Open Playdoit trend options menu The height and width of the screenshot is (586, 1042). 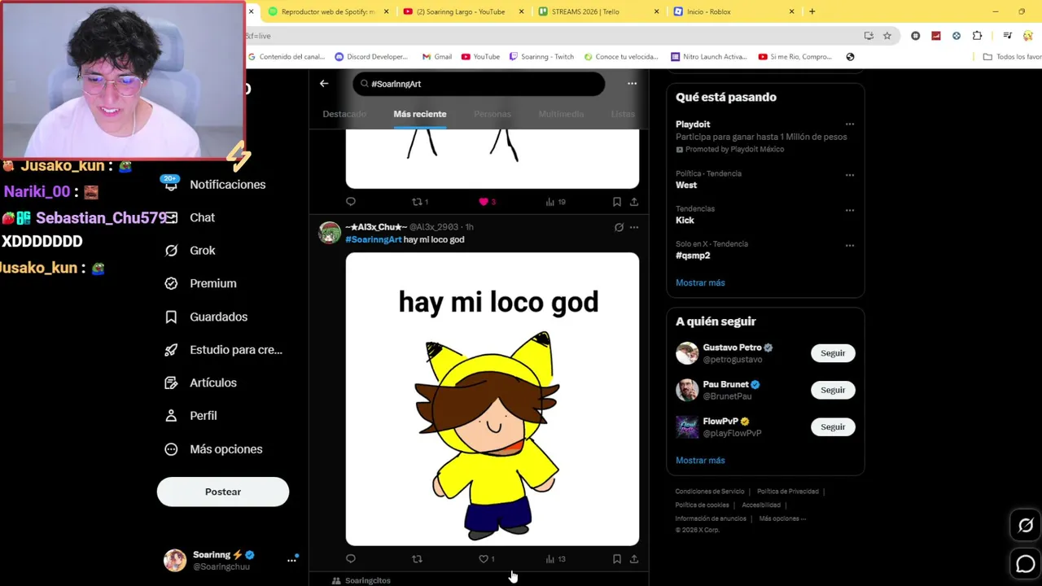[849, 125]
